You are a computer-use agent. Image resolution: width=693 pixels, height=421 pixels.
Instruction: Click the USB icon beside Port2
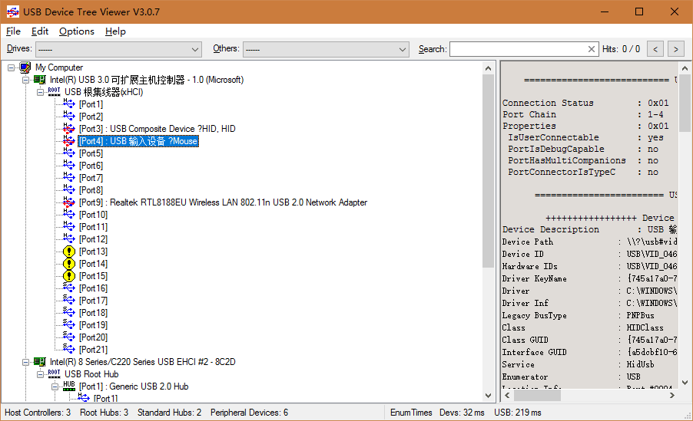click(x=69, y=117)
